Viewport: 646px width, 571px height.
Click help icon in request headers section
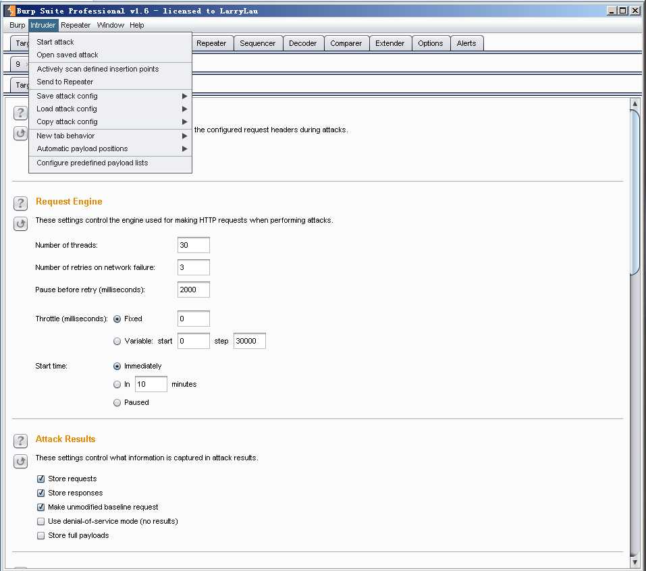(x=20, y=113)
